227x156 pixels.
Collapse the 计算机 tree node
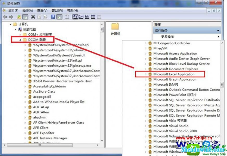[10, 24]
